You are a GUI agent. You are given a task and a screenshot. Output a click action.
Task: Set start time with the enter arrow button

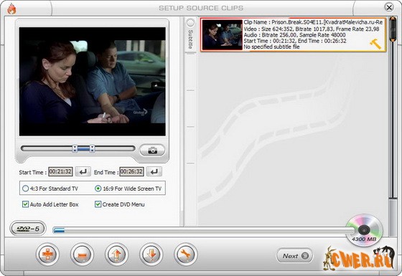[83, 172]
